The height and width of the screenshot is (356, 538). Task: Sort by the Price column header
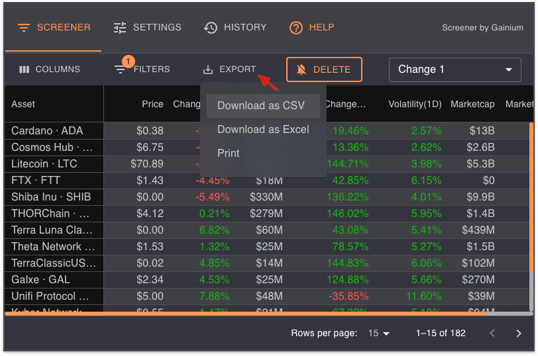click(x=152, y=104)
